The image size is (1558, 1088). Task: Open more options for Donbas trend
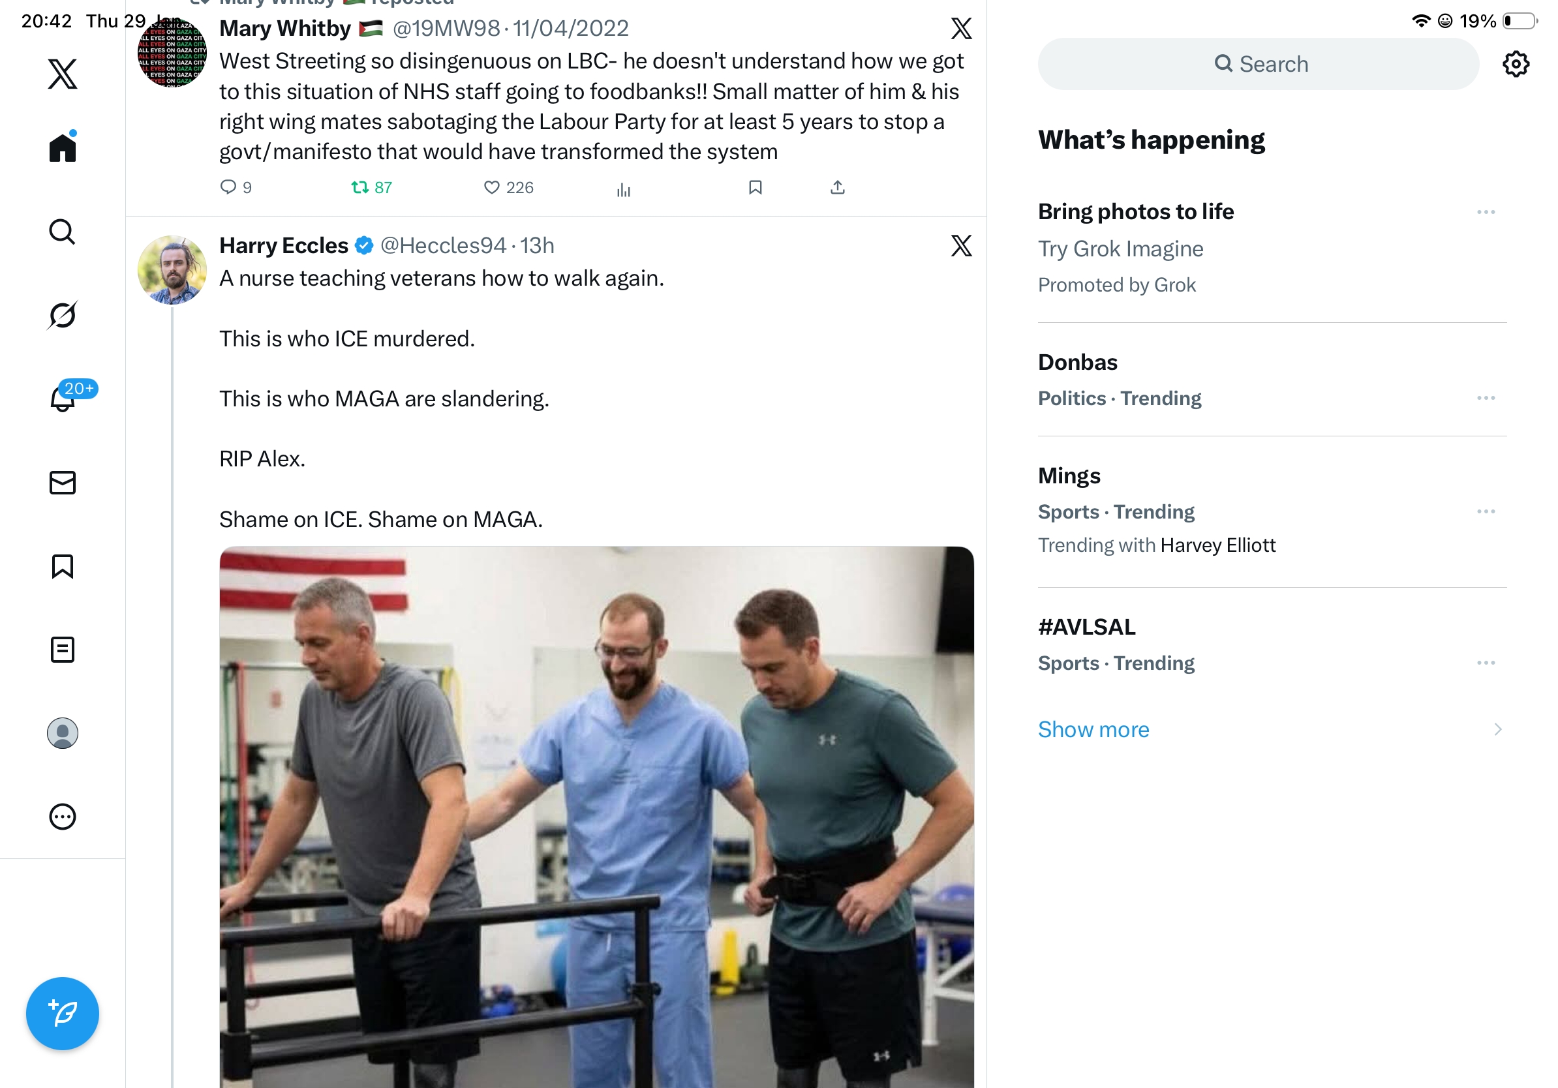[1486, 398]
